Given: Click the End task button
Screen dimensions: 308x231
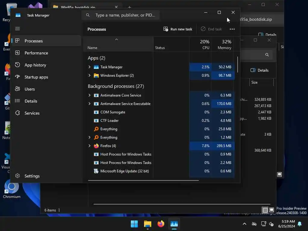Looking at the screenshot, I should tap(211, 29).
